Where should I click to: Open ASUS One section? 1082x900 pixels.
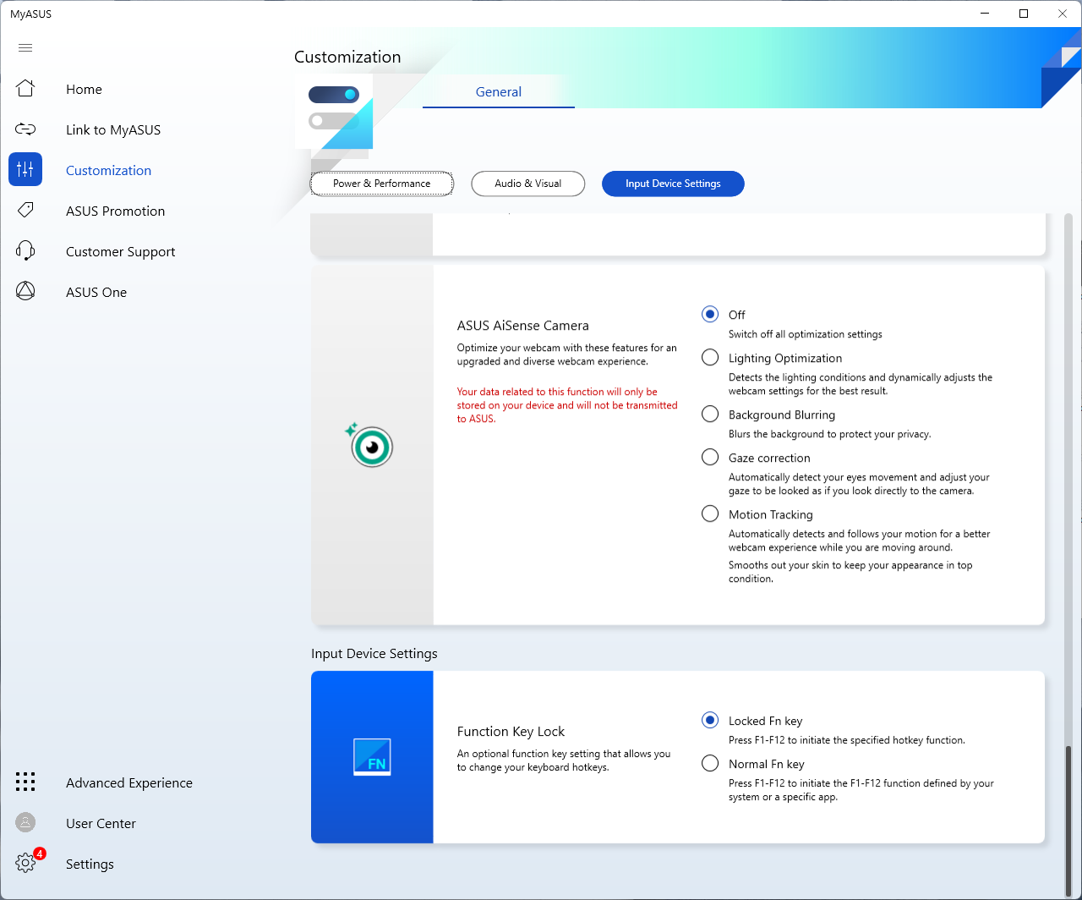click(x=96, y=292)
